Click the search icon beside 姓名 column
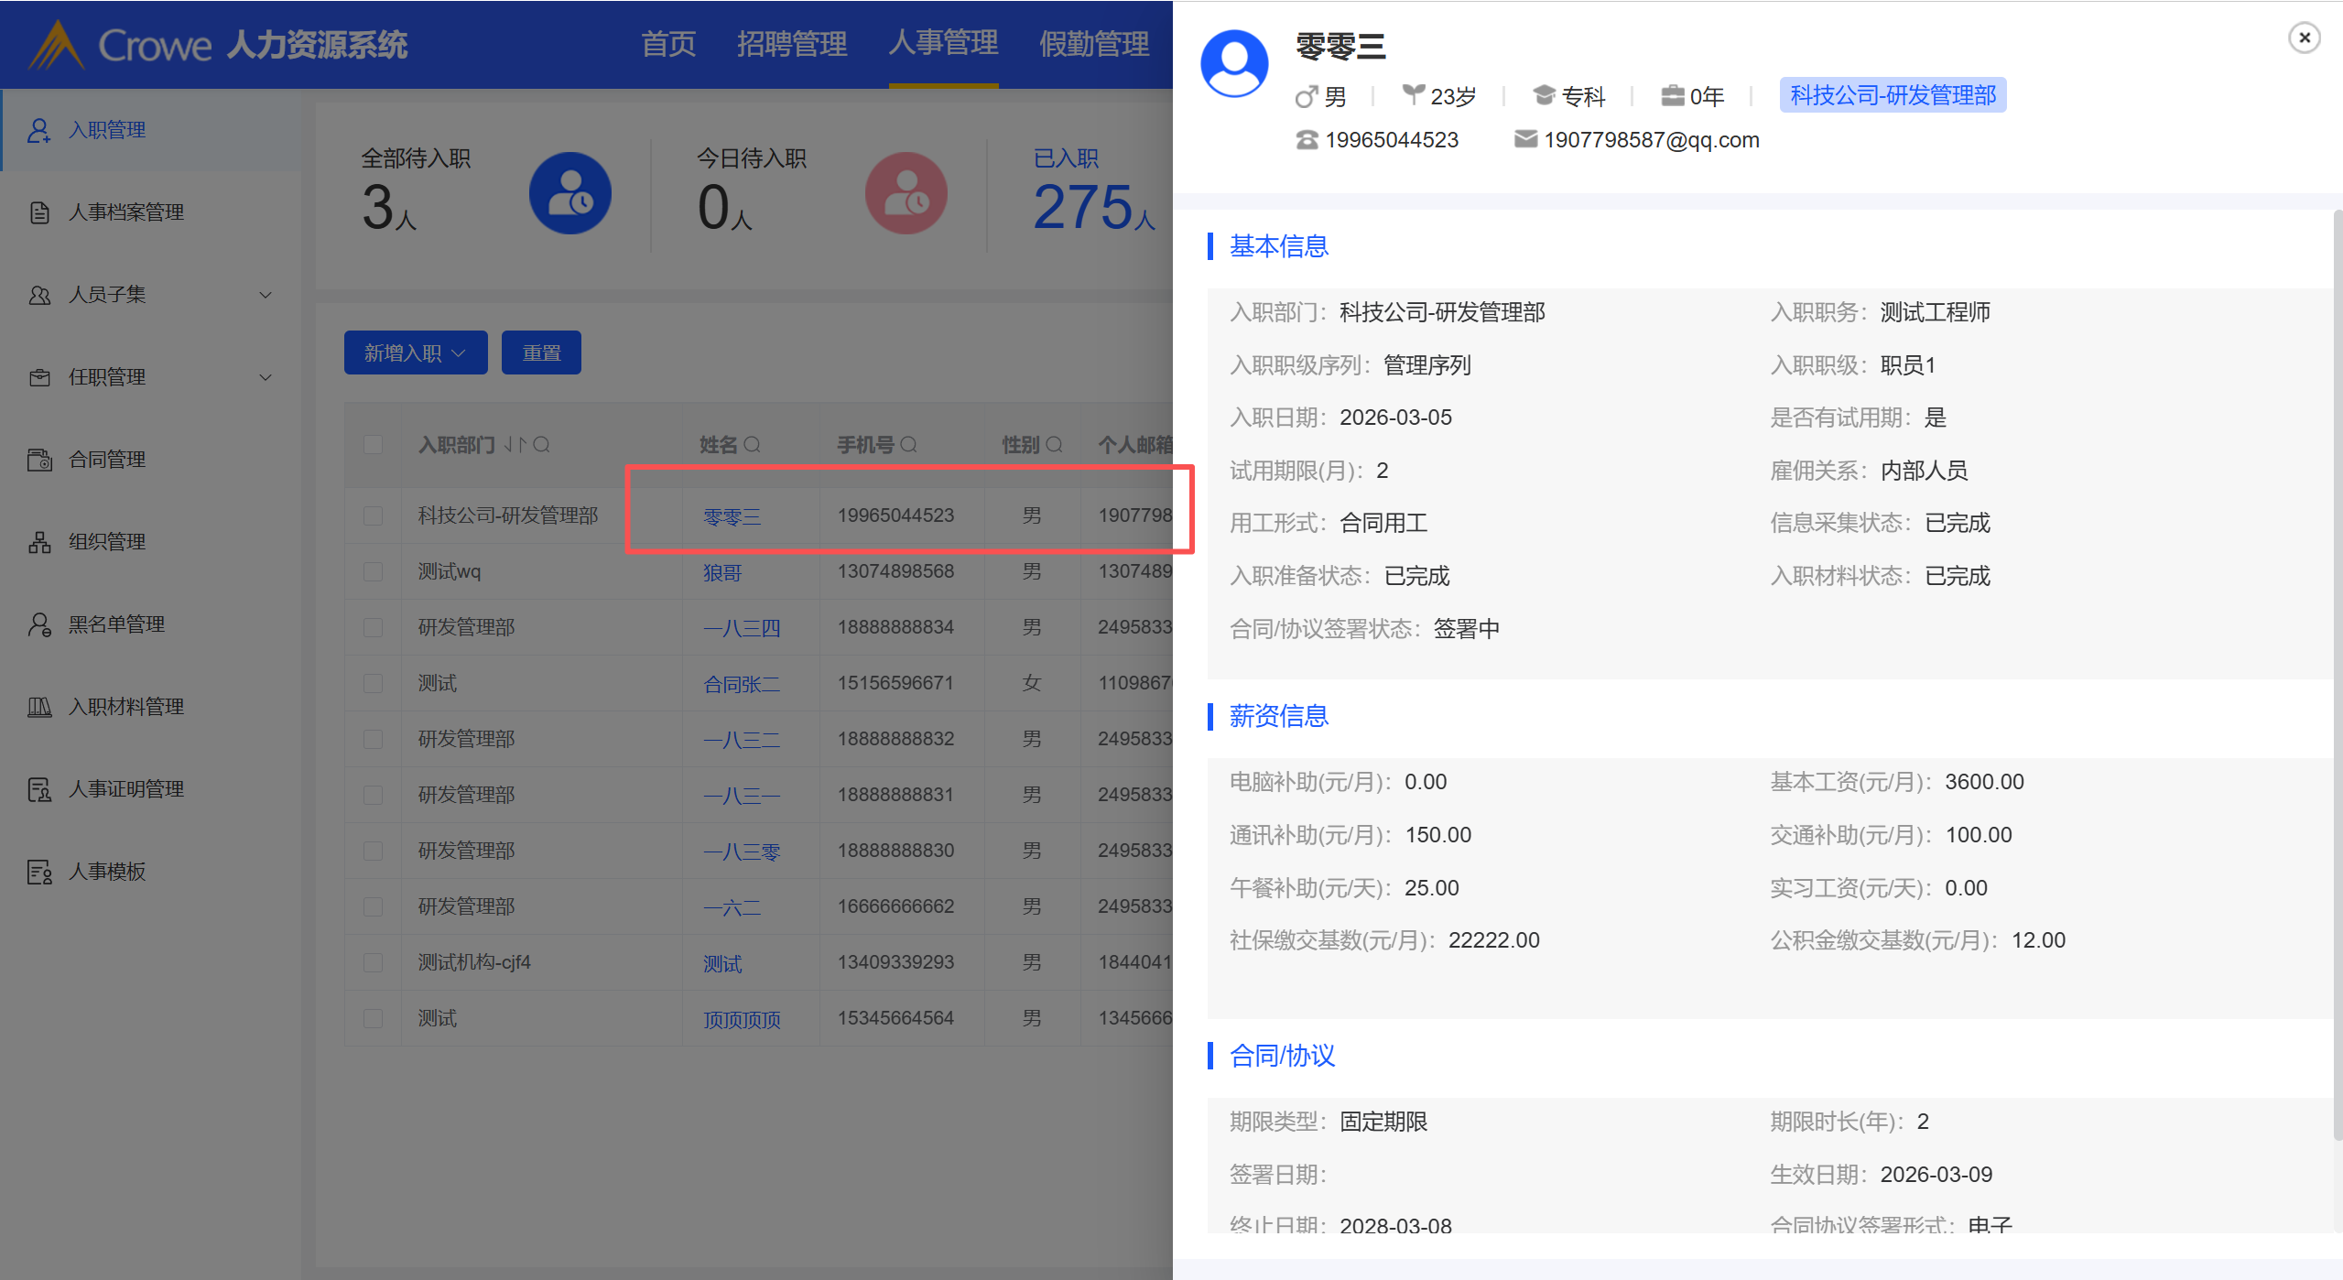 (x=752, y=445)
